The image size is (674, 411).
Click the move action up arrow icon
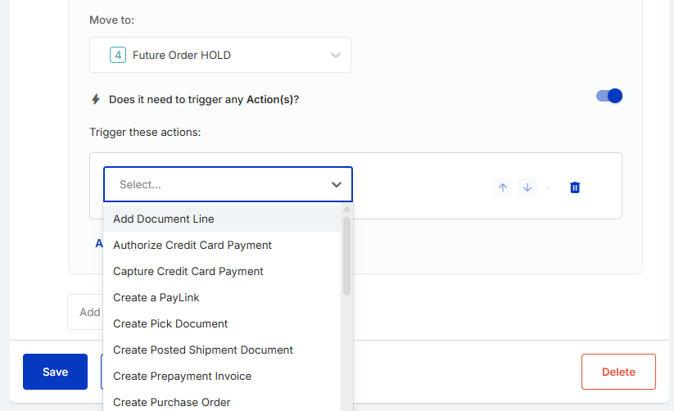pos(503,187)
